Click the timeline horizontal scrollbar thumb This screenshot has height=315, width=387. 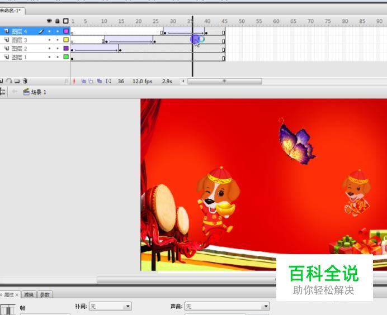pos(225,81)
